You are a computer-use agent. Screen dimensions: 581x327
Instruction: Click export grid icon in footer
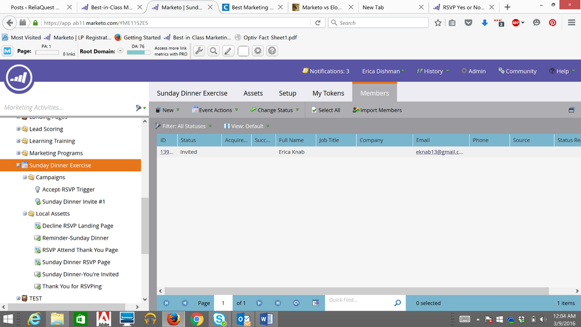315,303
